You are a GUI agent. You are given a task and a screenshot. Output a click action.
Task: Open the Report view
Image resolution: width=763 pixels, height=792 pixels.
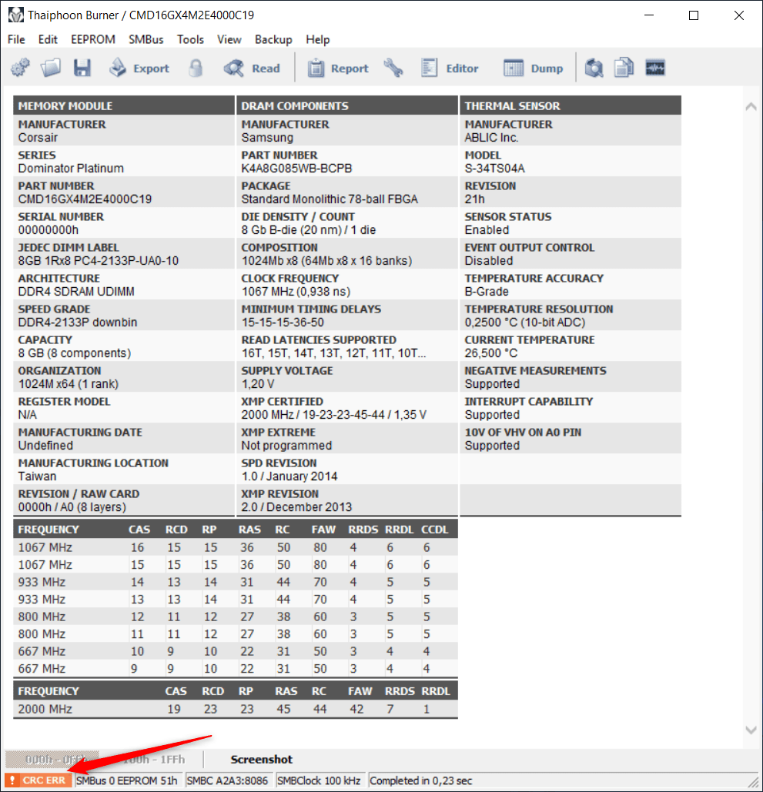[x=338, y=69]
